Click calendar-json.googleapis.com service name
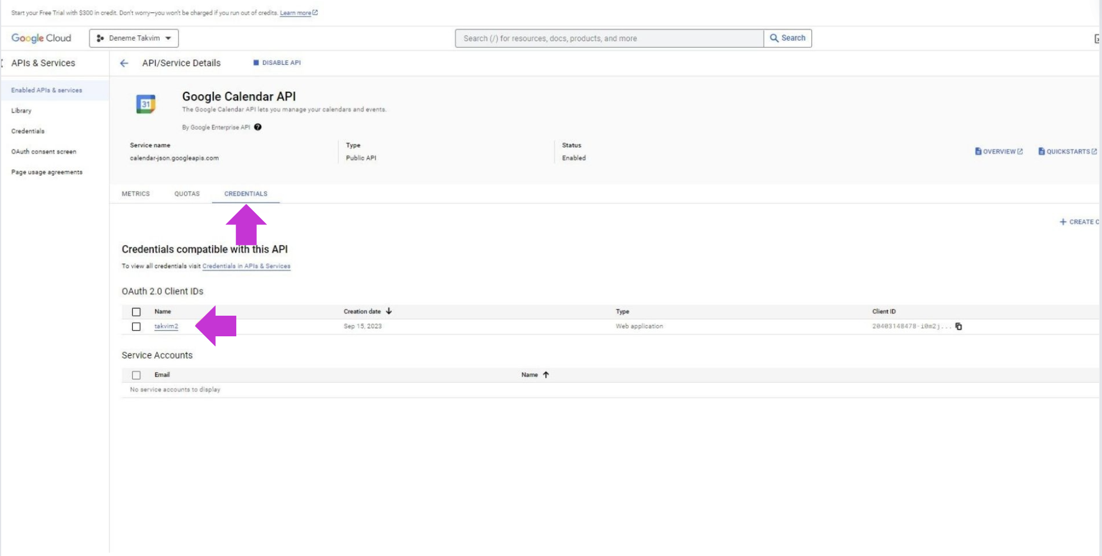The image size is (1102, 556). pyautogui.click(x=174, y=158)
